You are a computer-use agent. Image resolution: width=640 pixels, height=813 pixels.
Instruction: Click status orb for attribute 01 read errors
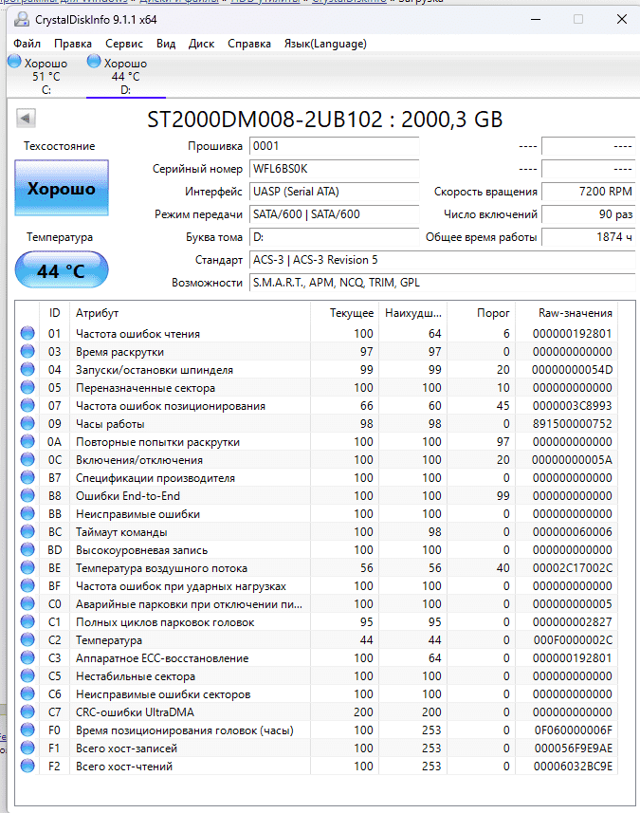[x=27, y=334]
